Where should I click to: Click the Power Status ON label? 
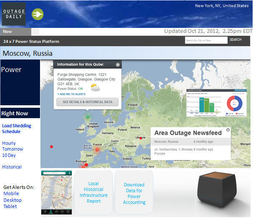70,89
